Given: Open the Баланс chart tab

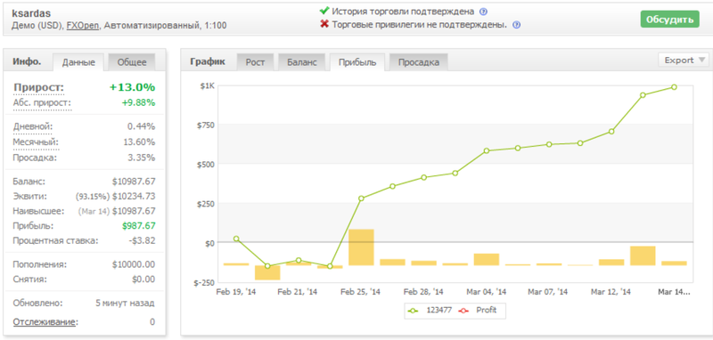Looking at the screenshot, I should [x=301, y=62].
